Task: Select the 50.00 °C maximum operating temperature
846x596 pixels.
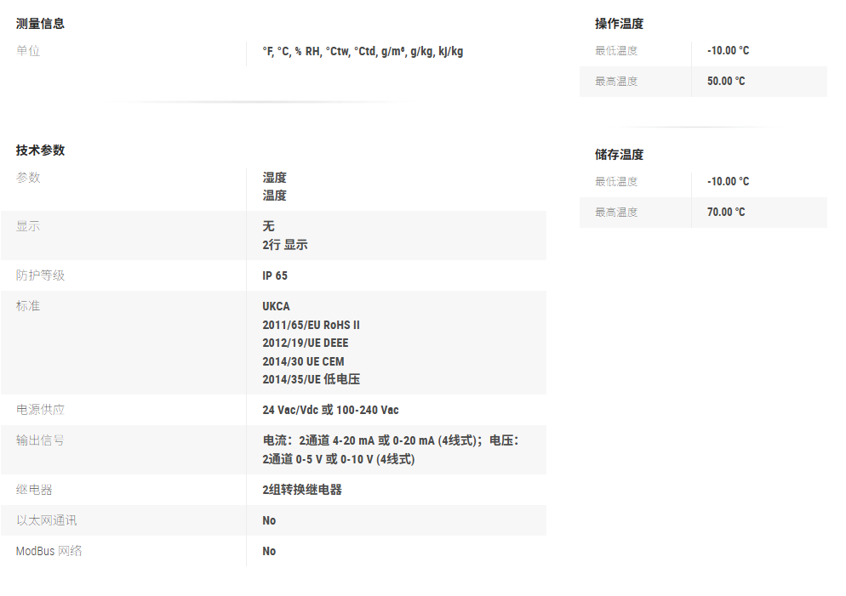Action: click(726, 82)
